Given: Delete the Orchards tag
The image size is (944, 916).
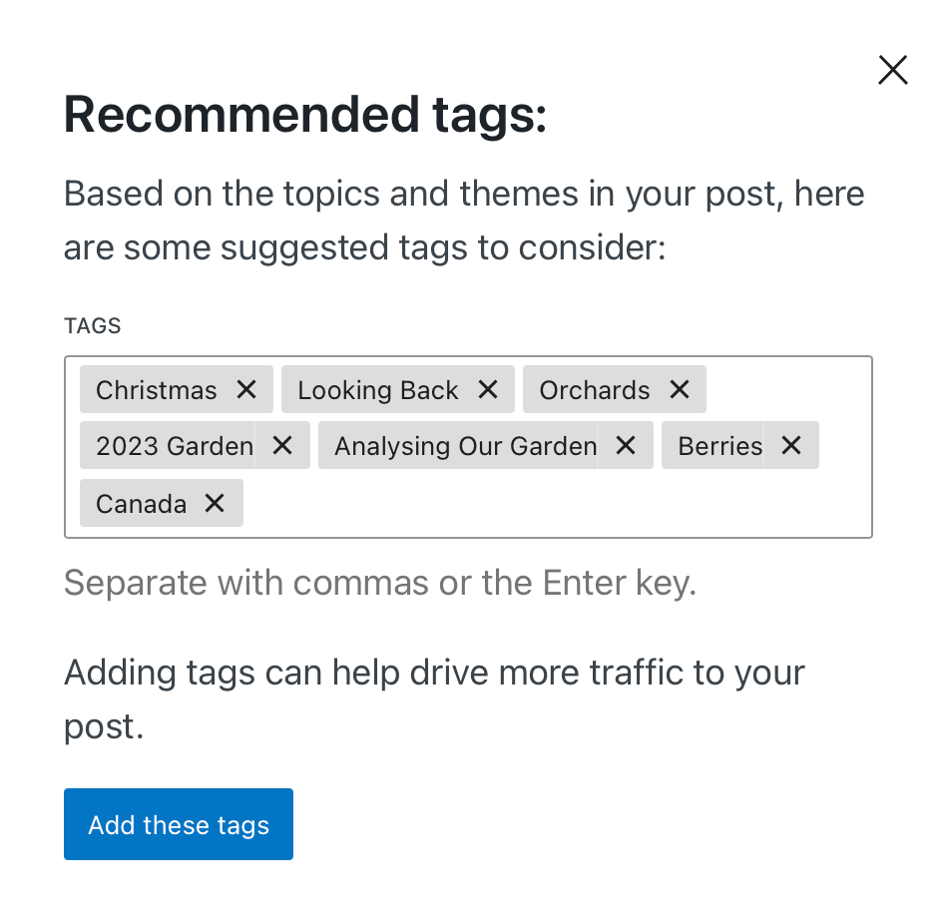Looking at the screenshot, I should tap(680, 389).
